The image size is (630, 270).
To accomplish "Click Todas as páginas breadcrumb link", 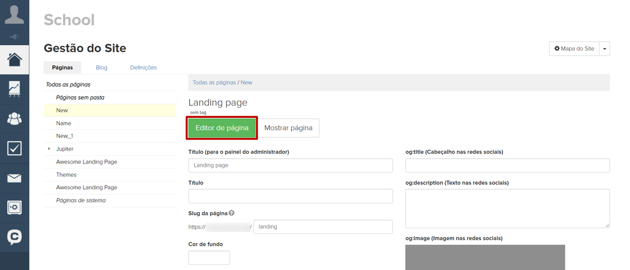I will [214, 83].
